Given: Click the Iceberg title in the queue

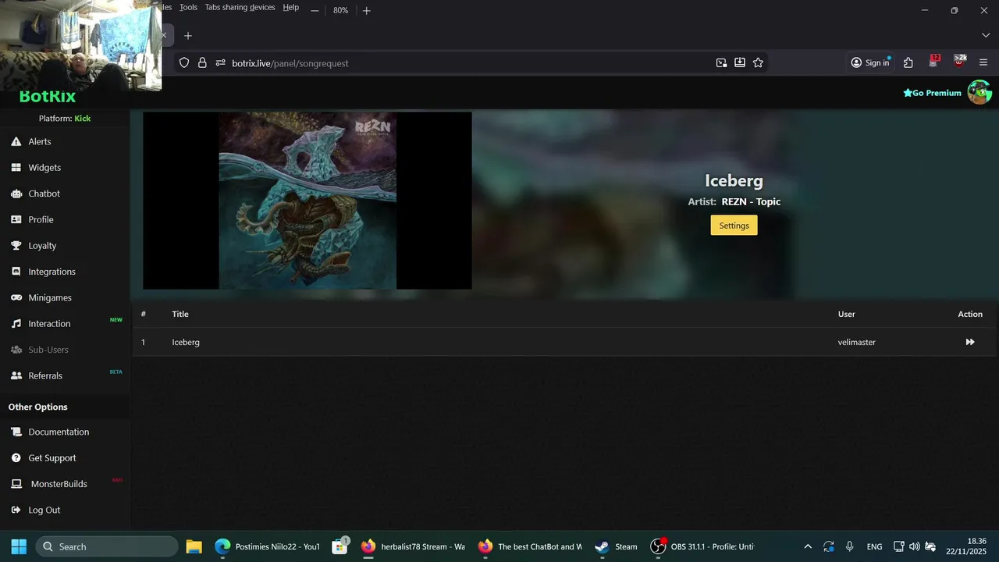Looking at the screenshot, I should point(186,342).
